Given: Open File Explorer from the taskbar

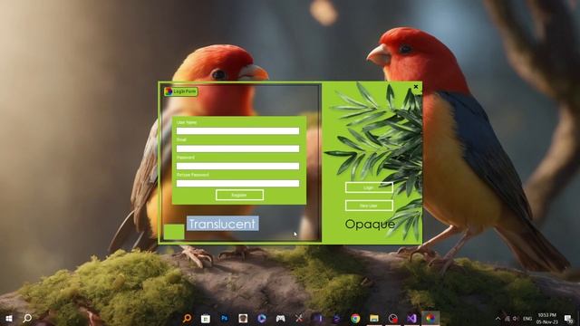Looking at the screenshot, I should 374,318.
